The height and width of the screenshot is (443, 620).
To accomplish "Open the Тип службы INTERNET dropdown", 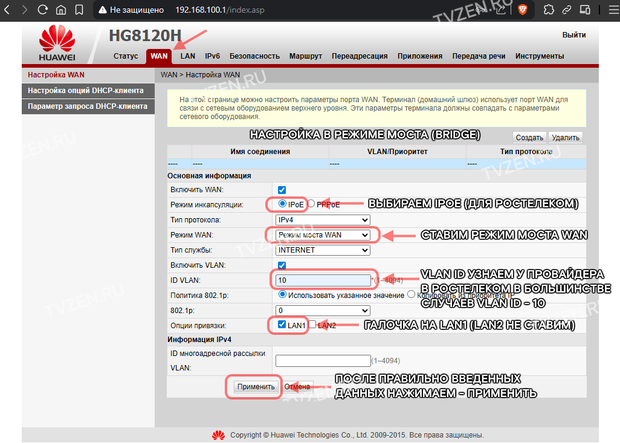I will coord(323,250).
